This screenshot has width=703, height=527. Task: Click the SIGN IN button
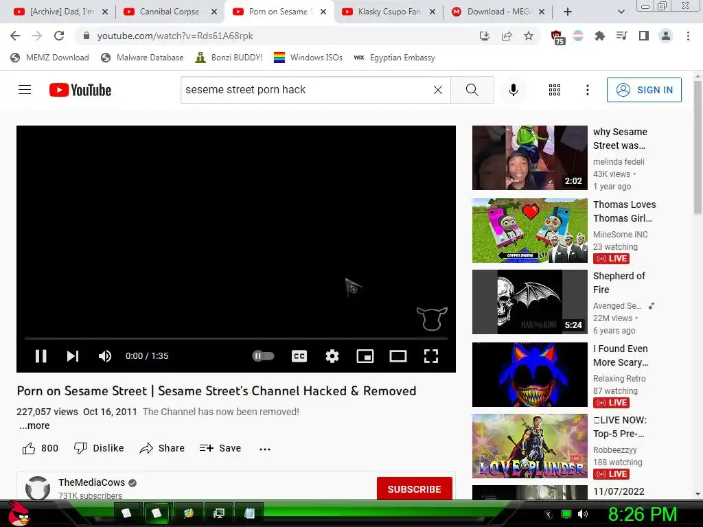point(644,90)
